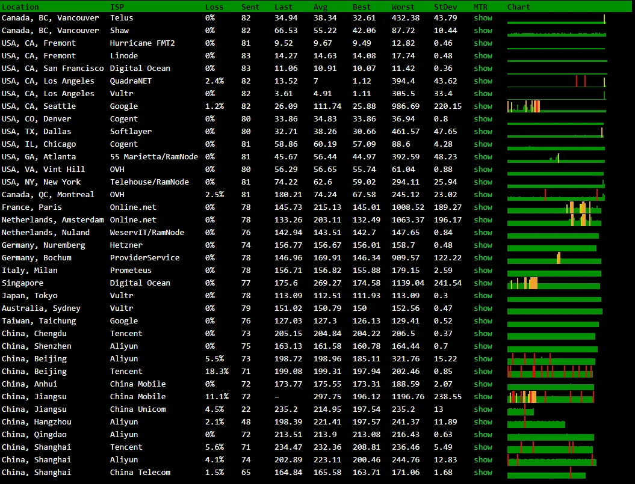Open MTR for Bochum ProviderService
This screenshot has height=484, width=635.
[x=483, y=258]
